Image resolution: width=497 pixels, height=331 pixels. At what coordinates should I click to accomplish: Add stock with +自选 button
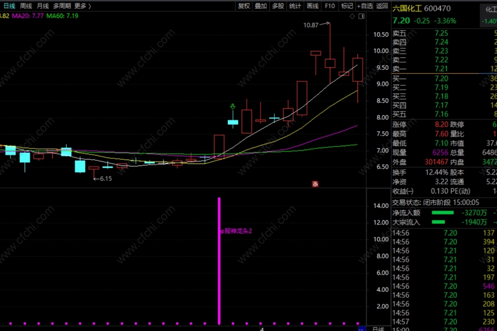coord(365,6)
